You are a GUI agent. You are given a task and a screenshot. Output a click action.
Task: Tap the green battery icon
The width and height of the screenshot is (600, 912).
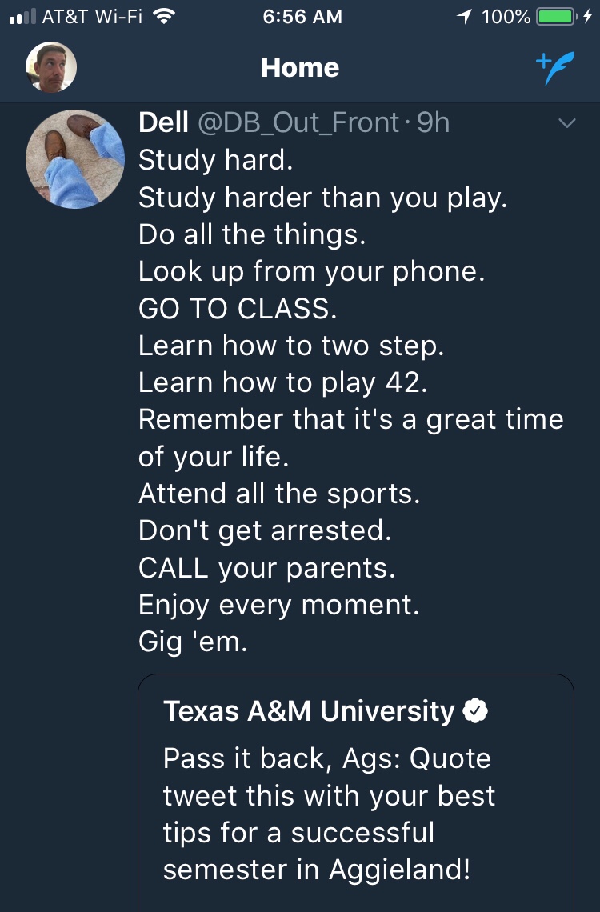[556, 16]
